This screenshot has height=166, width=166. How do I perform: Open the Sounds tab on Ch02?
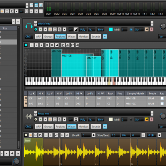(96, 126)
